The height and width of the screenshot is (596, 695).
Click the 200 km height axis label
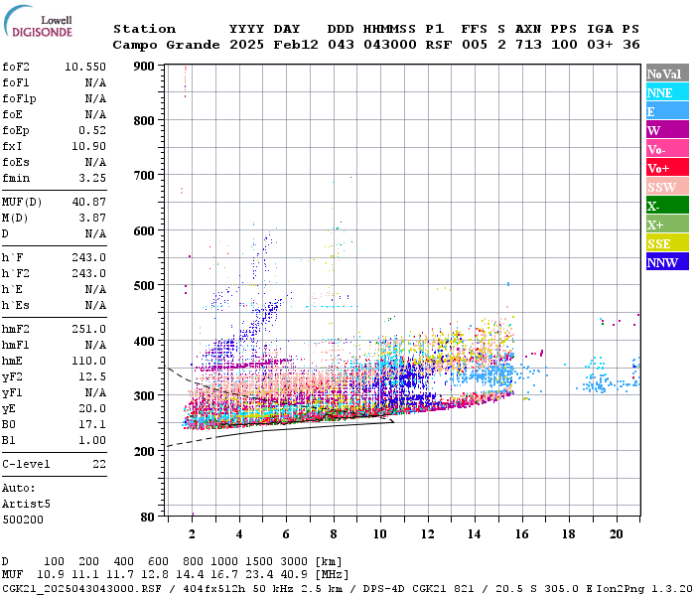click(x=144, y=451)
